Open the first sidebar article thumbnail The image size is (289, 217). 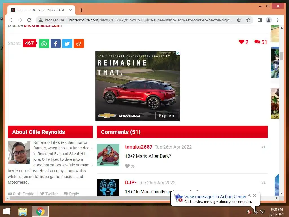click(275, 34)
